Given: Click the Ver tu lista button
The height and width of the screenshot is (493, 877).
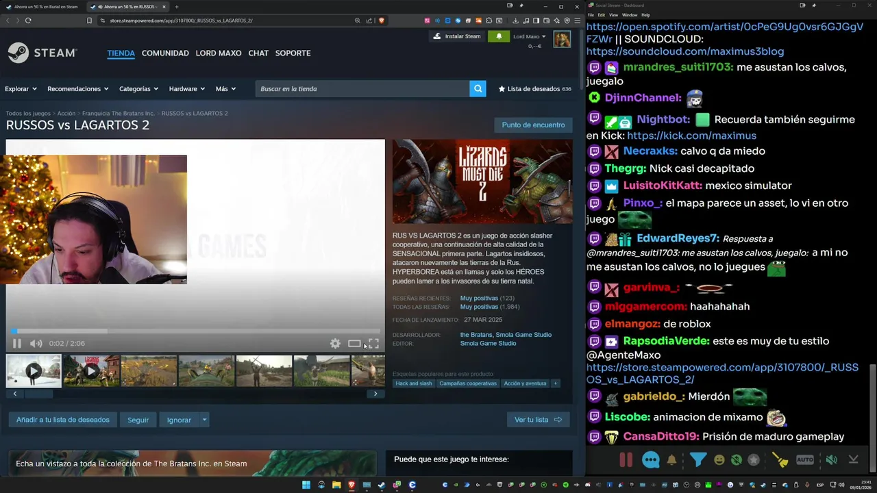Looking at the screenshot, I should [538, 420].
